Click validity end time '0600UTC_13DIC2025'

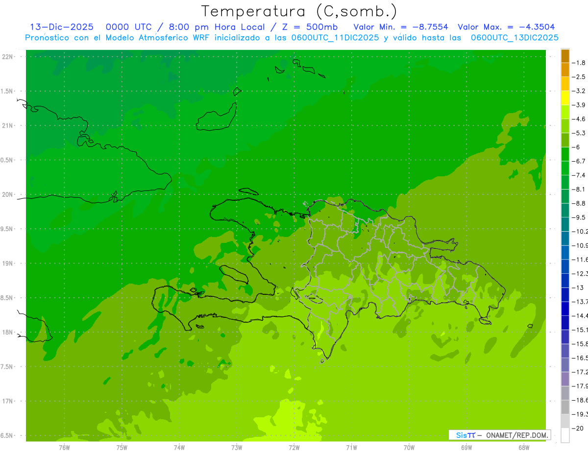click(x=514, y=38)
